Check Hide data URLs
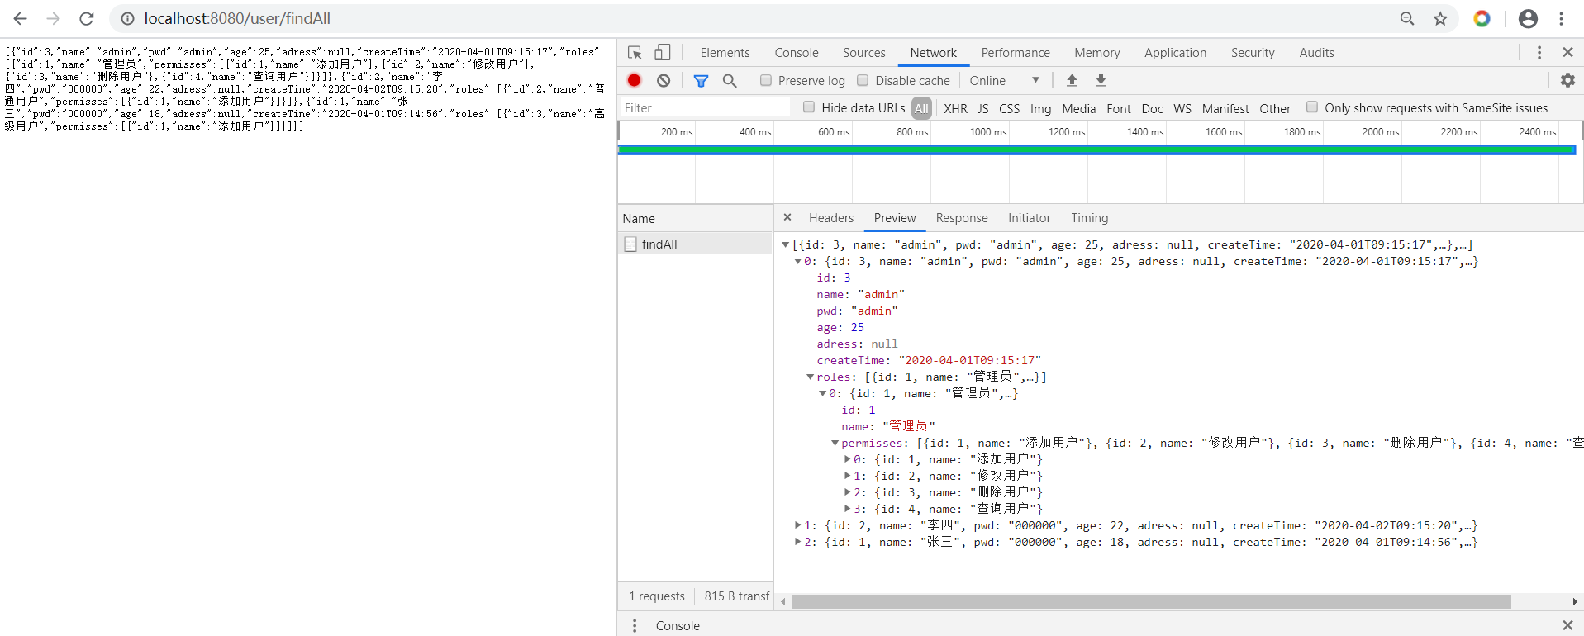Screen dimensions: 1584x636 pyautogui.click(x=809, y=107)
